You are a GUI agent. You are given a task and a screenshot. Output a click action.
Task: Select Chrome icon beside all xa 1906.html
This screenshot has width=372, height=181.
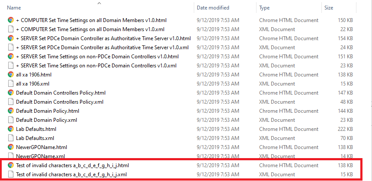[10, 75]
